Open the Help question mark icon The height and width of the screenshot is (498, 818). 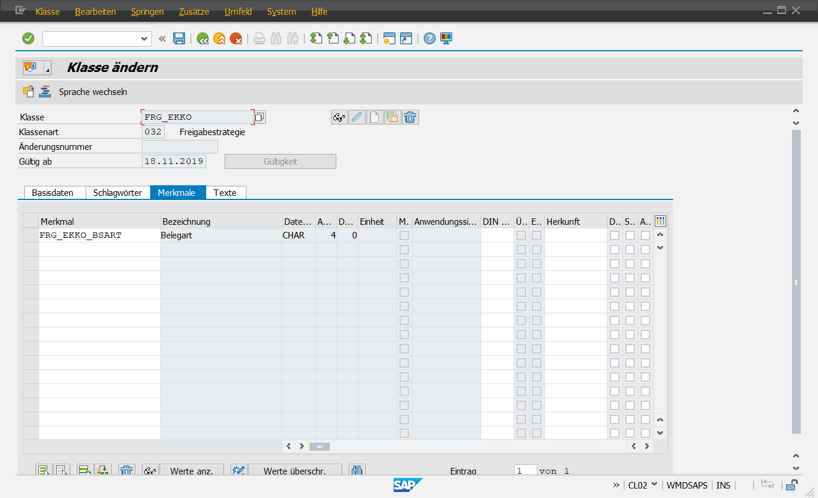coord(430,39)
